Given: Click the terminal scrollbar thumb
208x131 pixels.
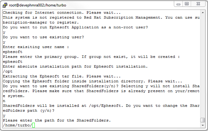Looking at the screenshot, I should point(203,120).
